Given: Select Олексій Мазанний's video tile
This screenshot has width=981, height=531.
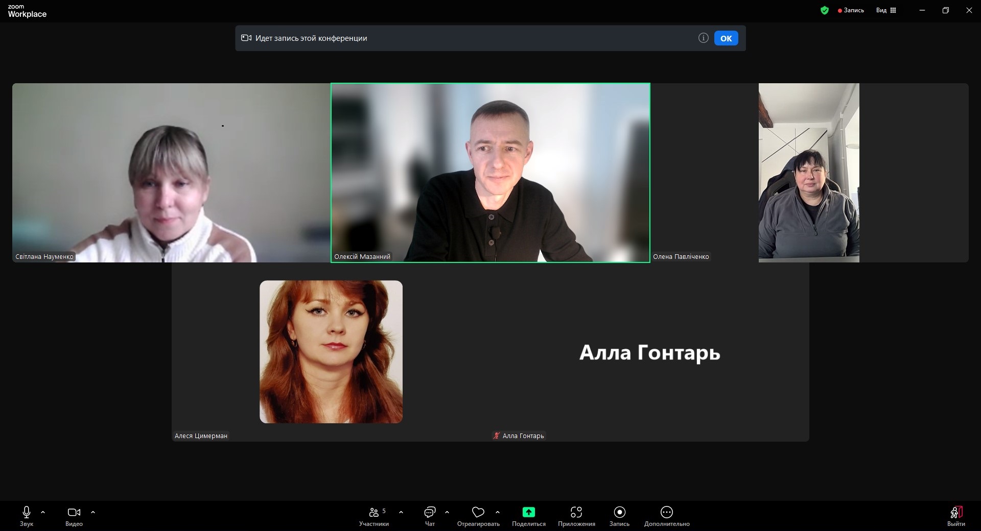Looking at the screenshot, I should click(x=490, y=173).
